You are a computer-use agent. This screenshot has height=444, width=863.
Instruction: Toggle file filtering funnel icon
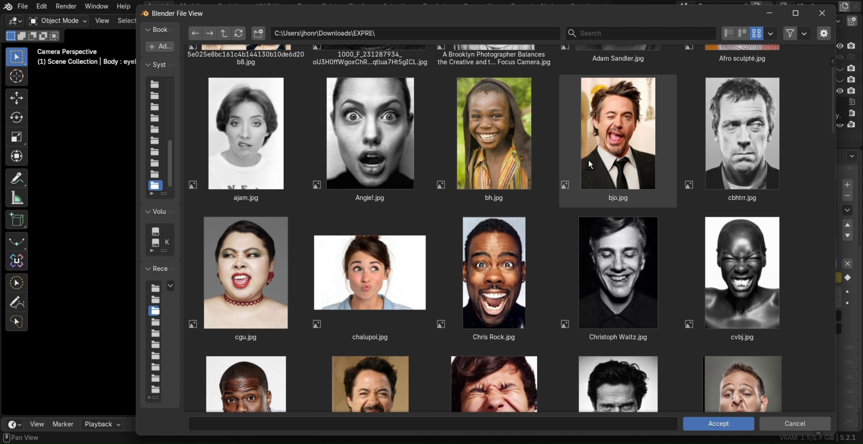click(x=790, y=33)
